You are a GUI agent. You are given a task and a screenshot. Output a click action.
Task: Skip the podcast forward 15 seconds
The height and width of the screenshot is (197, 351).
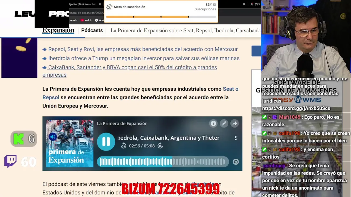click(160, 146)
